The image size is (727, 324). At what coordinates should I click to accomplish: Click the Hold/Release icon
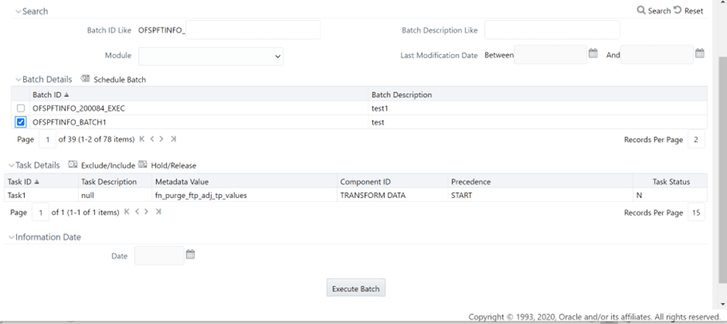[142, 164]
